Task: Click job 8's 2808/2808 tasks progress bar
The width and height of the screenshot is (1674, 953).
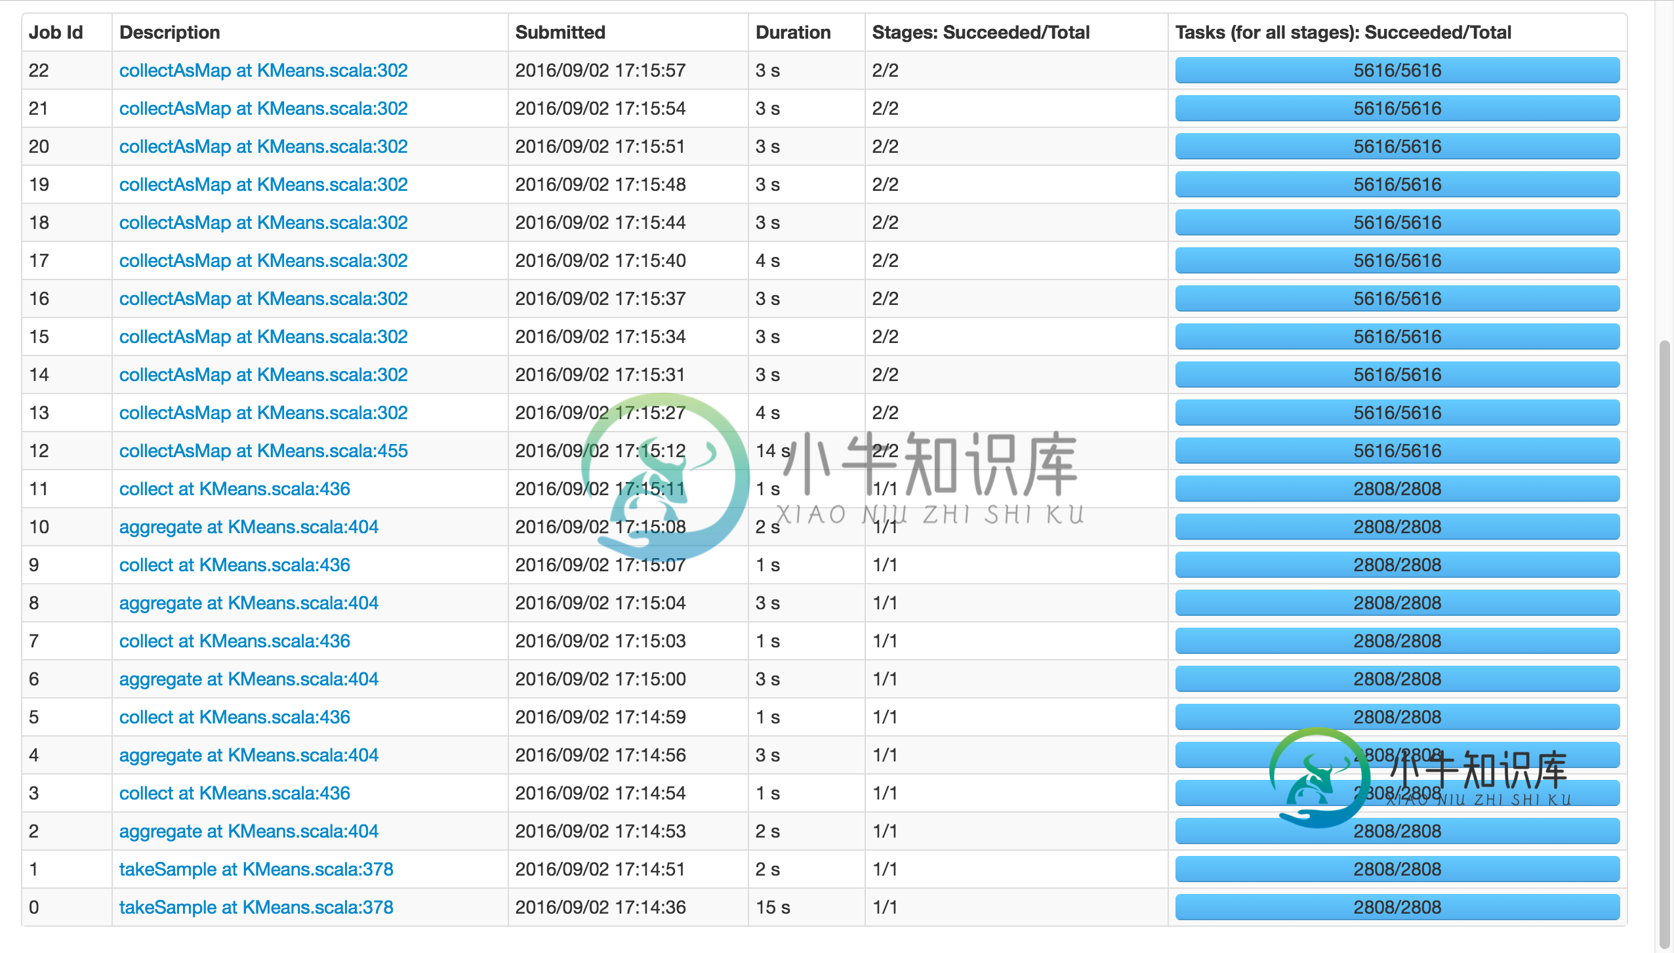Action: (1397, 603)
